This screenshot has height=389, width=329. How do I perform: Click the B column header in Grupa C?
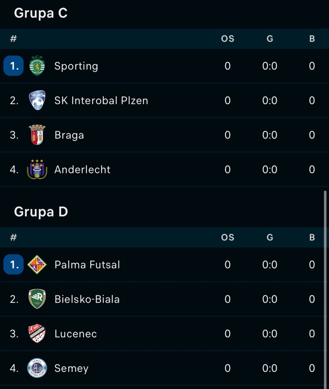pyautogui.click(x=312, y=39)
